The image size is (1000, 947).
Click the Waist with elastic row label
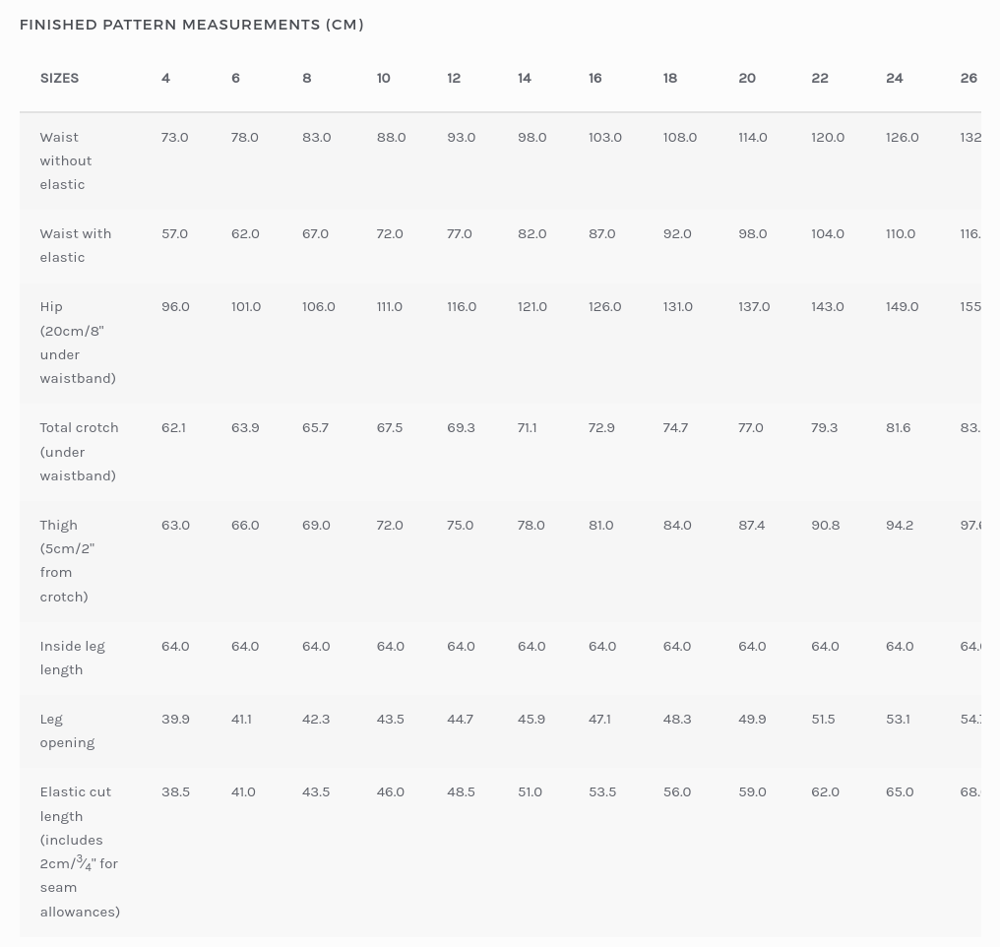tap(75, 245)
